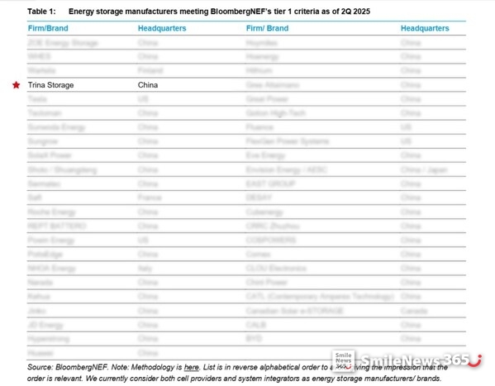
Task: Click the right table's 'Headquarters' header
Action: [x=425, y=28]
